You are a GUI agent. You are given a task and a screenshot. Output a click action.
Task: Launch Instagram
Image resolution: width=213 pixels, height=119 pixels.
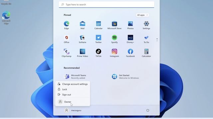[x=114, y=53]
